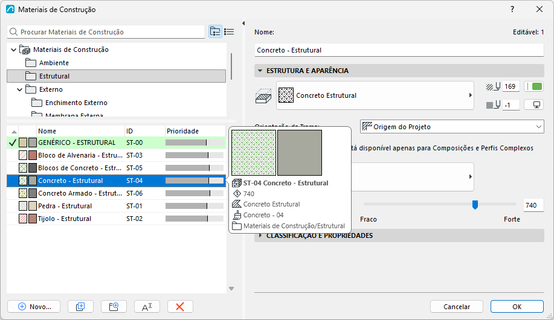Click hatch icon of Pedra - Estrutural row
Image resolution: width=554 pixels, height=320 pixels.
pos(23,206)
